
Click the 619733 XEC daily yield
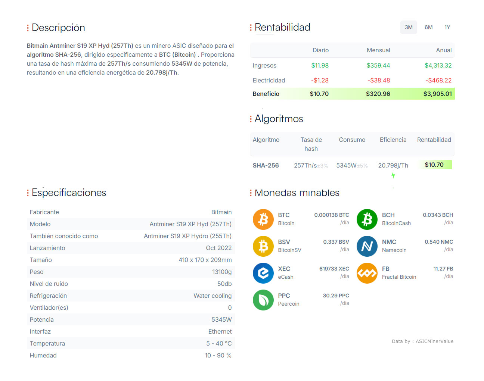(x=334, y=269)
